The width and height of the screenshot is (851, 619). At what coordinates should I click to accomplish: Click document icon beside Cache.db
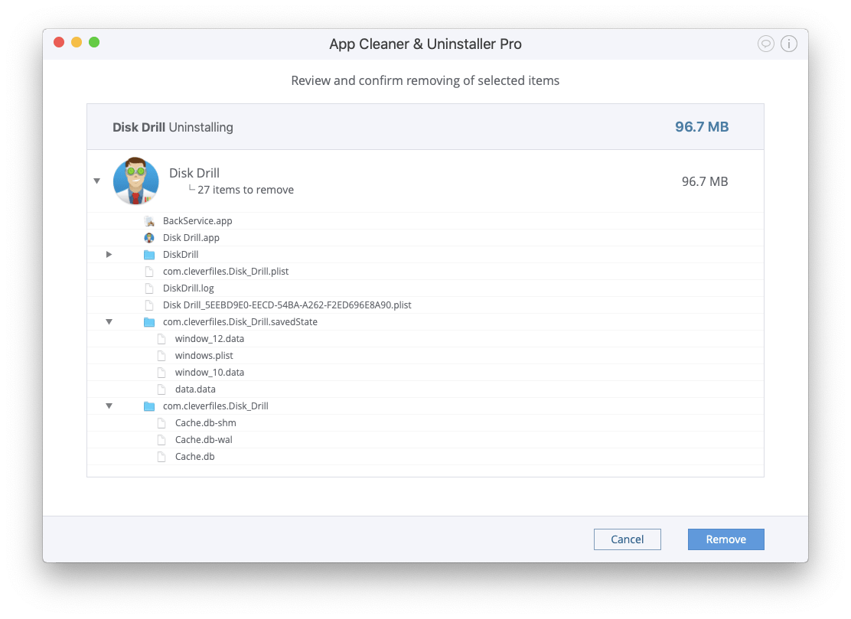tap(161, 456)
